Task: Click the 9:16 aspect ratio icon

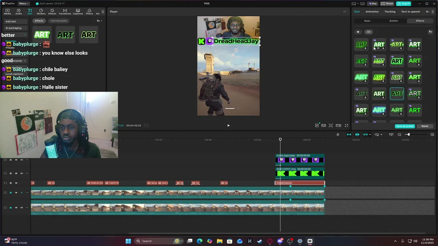Action: coord(338,125)
